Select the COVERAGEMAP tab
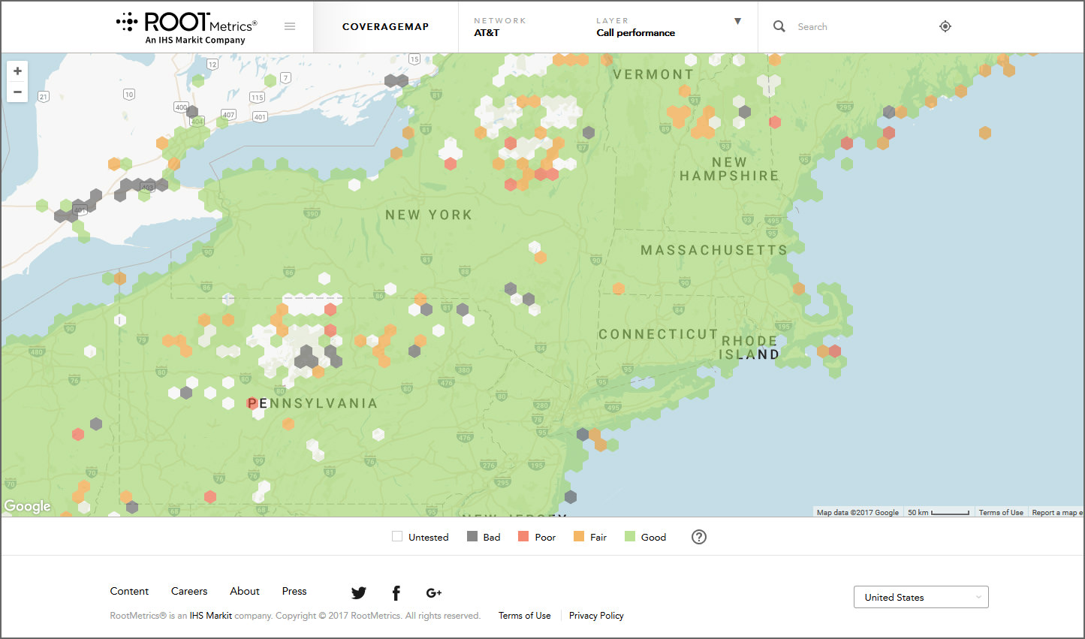The width and height of the screenshot is (1085, 639). pos(386,26)
